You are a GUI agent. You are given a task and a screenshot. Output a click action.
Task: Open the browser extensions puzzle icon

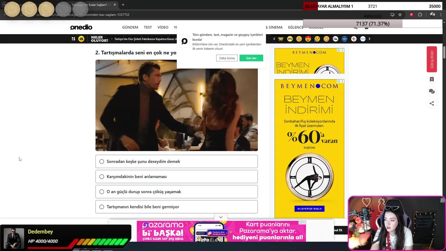[x=420, y=15]
